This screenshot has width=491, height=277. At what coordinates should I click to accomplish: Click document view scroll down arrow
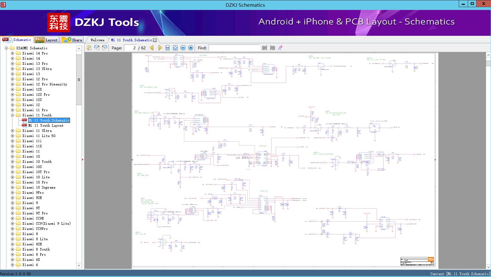[x=488, y=267]
